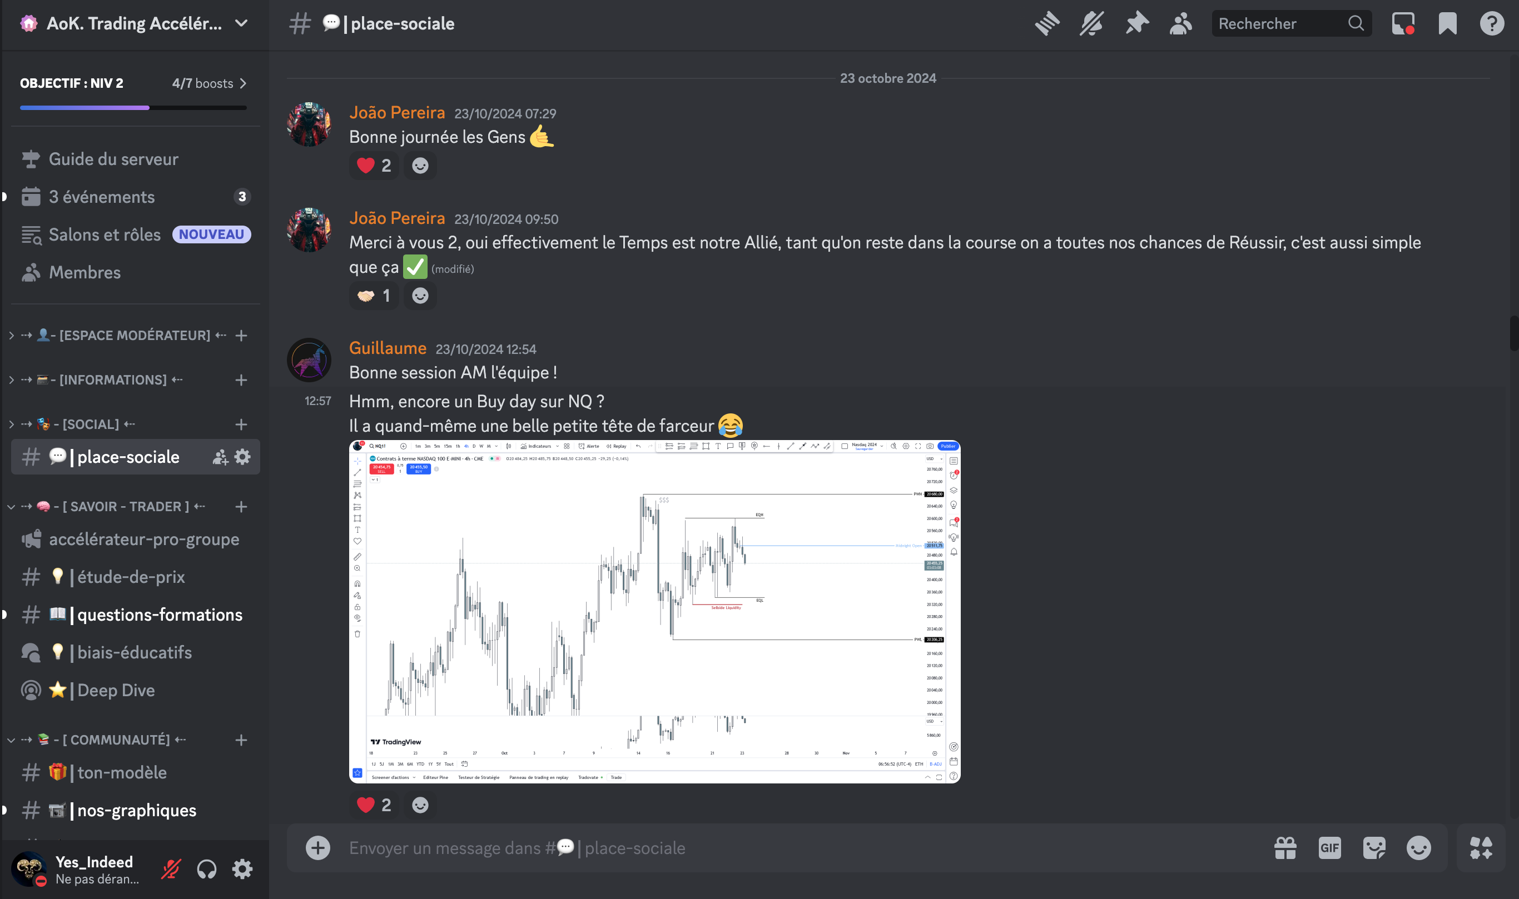
Task: Open the sticker picker icon
Action: coord(1374,847)
